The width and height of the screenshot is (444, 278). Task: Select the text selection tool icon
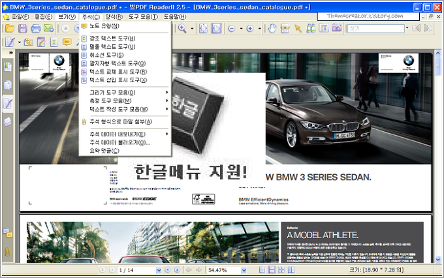pyautogui.click(x=324, y=28)
